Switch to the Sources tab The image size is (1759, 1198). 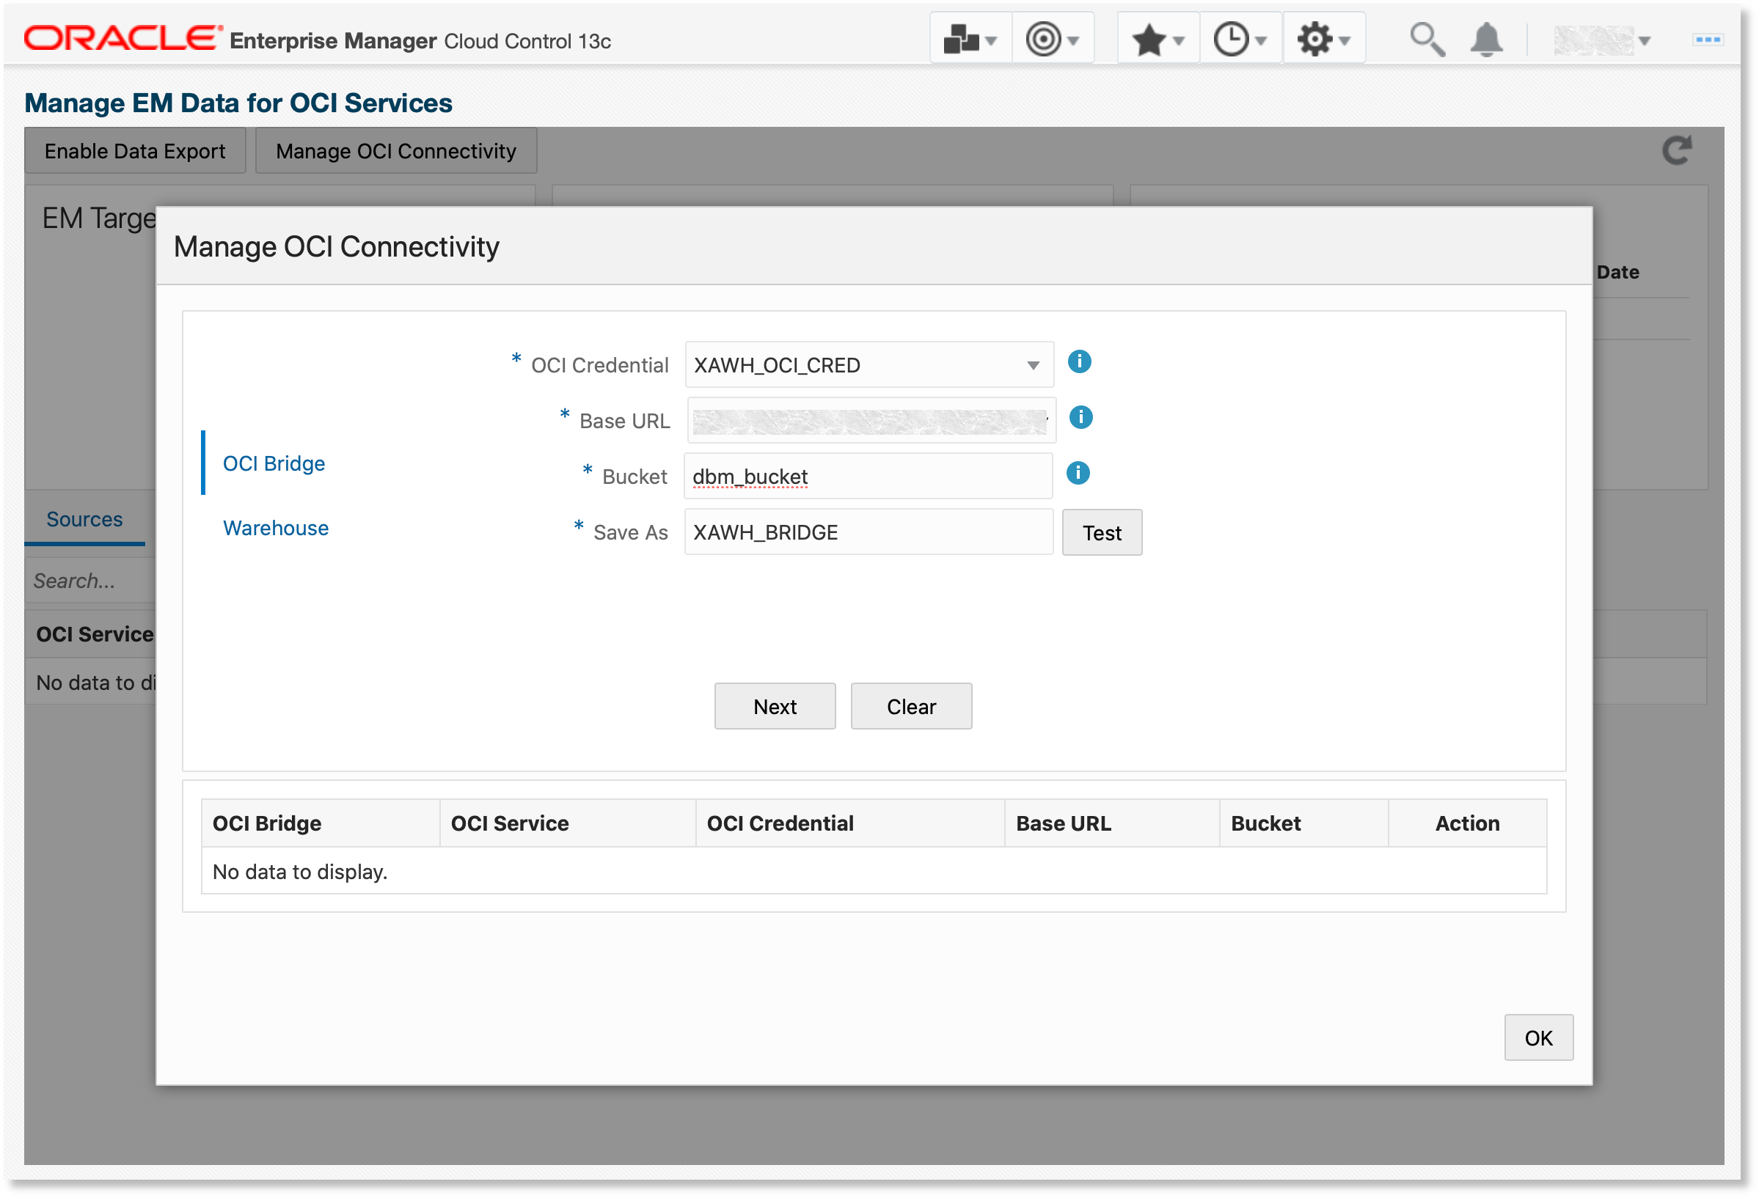click(84, 520)
